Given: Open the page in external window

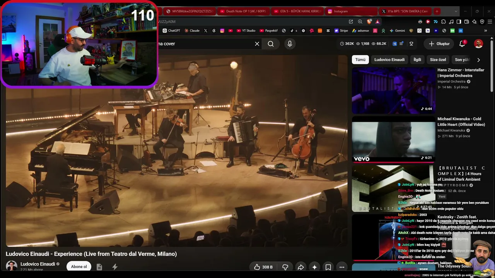Looking at the screenshot, I should point(351,22).
